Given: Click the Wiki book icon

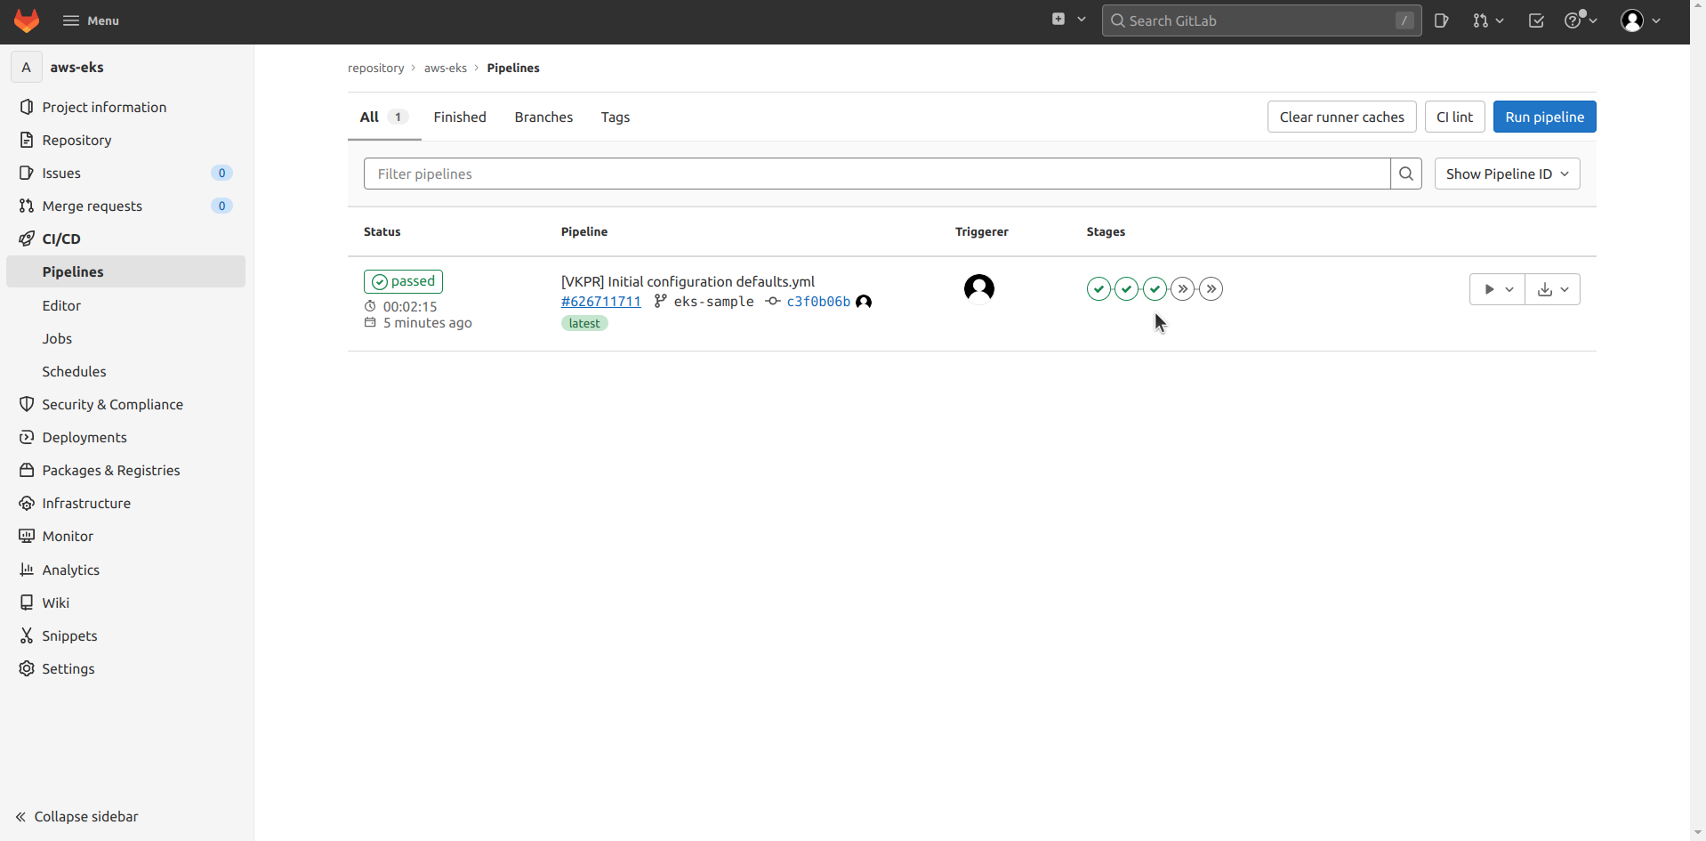Looking at the screenshot, I should coord(27,602).
